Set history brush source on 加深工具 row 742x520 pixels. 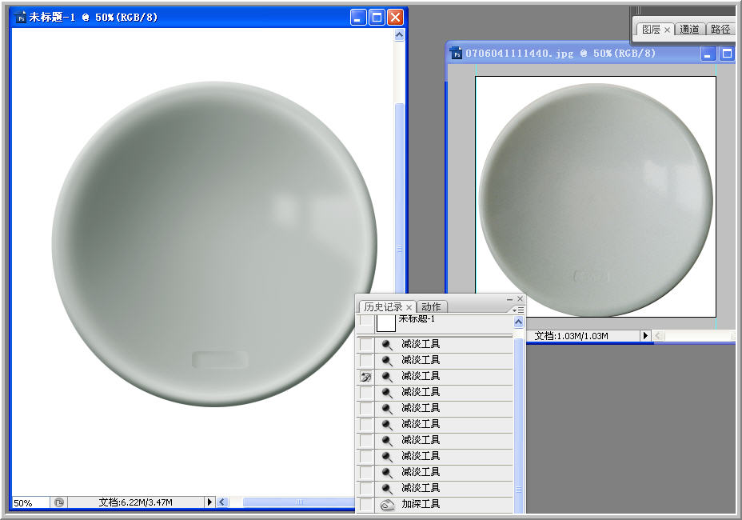click(365, 505)
